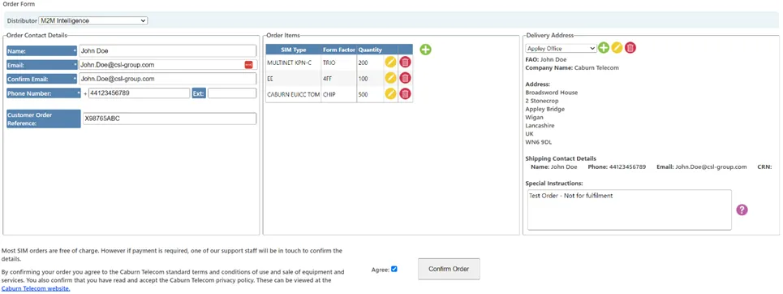Click quantity 200 cell

click(370, 63)
